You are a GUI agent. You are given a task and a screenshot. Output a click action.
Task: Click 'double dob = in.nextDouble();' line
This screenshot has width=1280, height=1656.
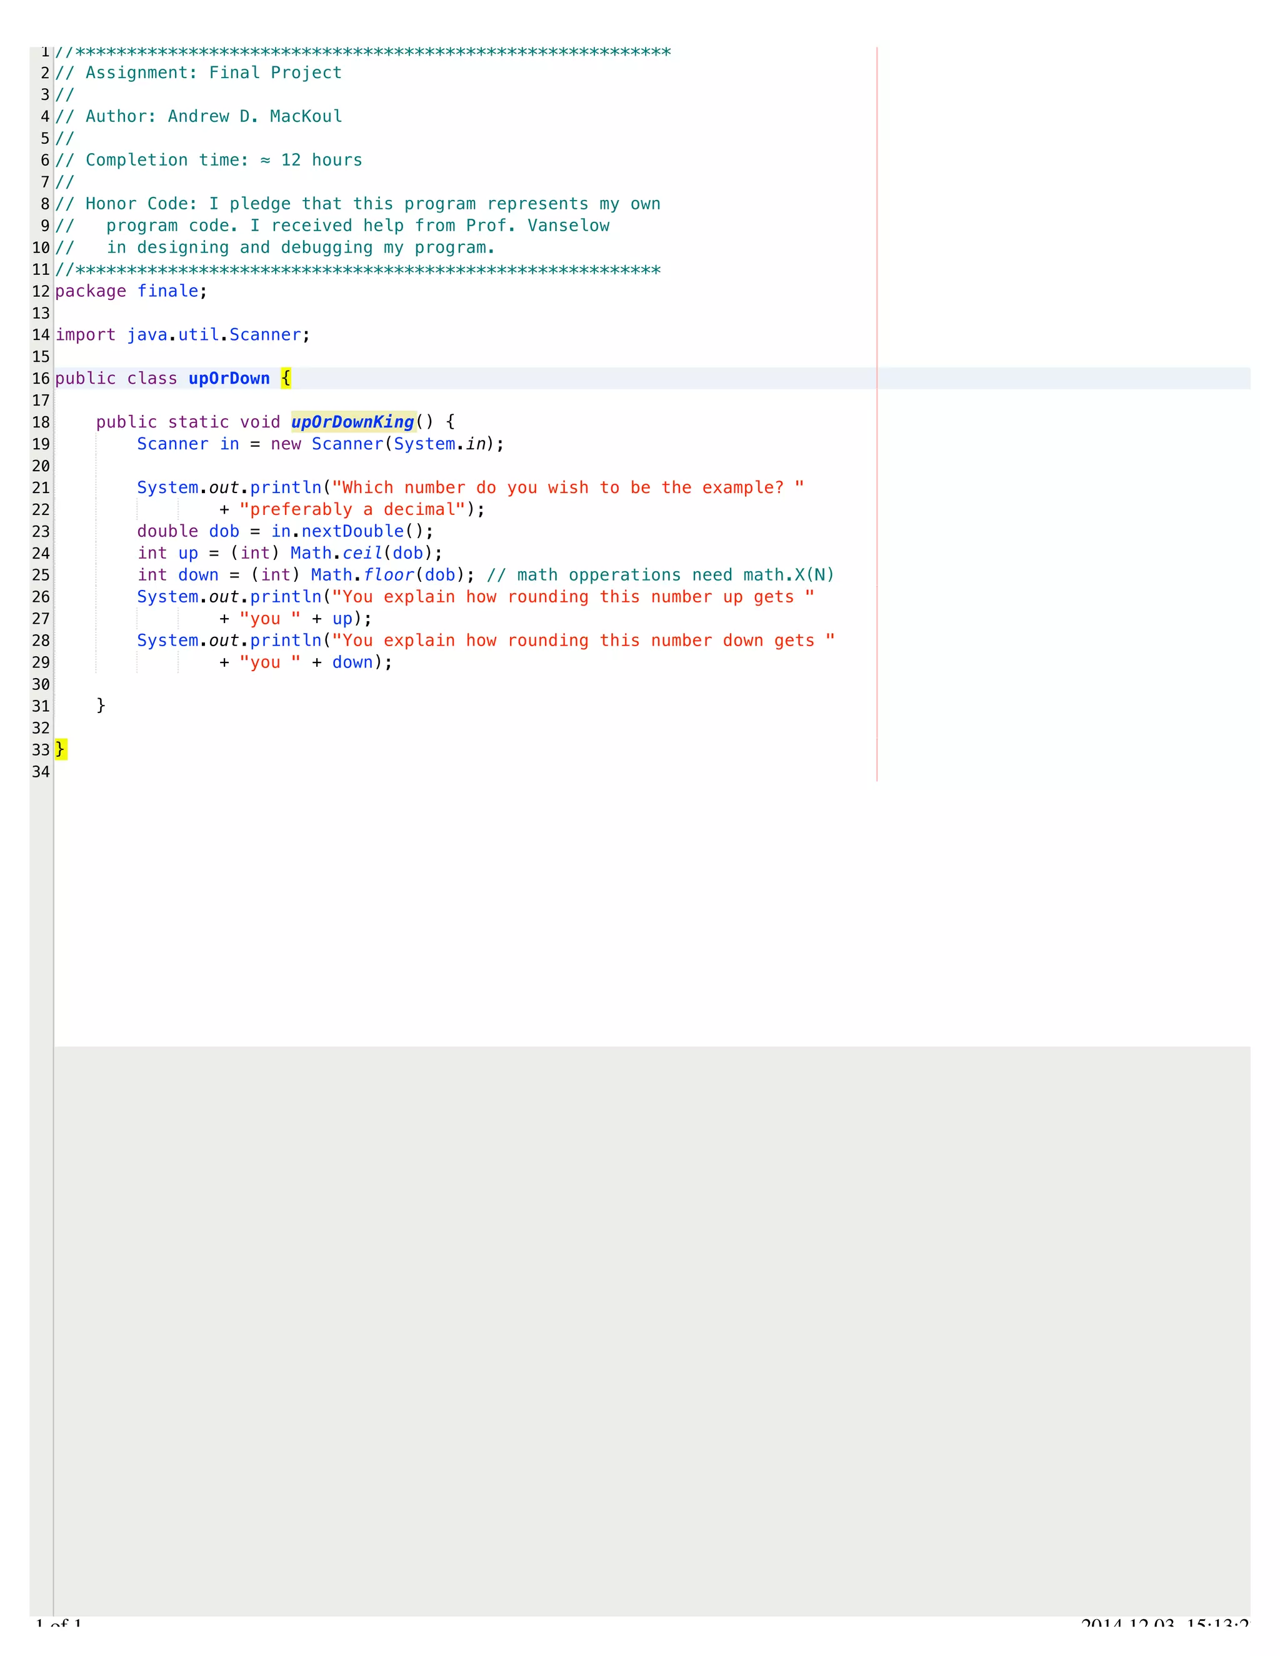(286, 532)
